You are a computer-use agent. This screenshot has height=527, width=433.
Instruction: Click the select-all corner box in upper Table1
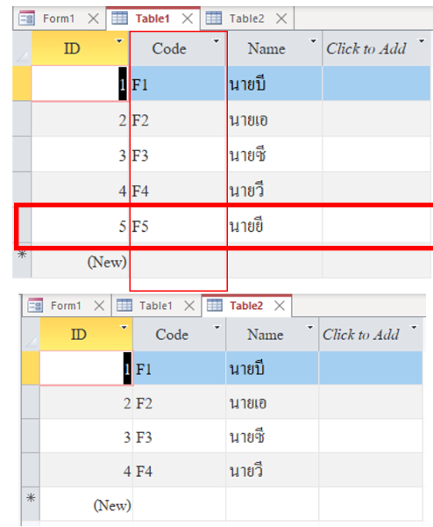point(22,48)
